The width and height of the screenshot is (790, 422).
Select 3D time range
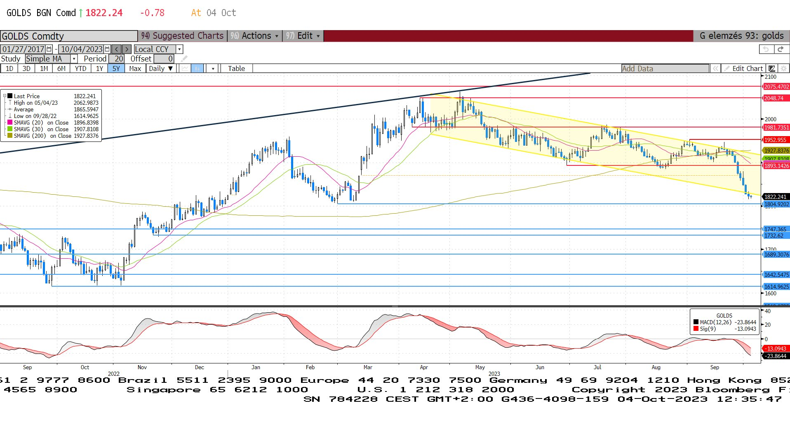[26, 68]
